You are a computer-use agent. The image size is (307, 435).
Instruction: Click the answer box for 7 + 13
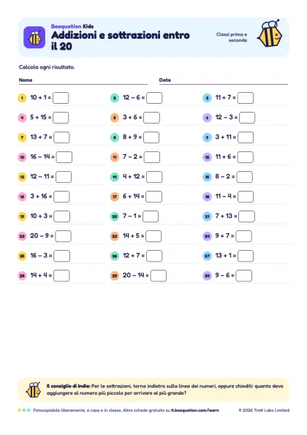tap(246, 216)
